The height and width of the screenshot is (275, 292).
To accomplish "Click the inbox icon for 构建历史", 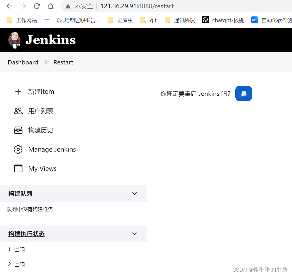I will pos(18,130).
